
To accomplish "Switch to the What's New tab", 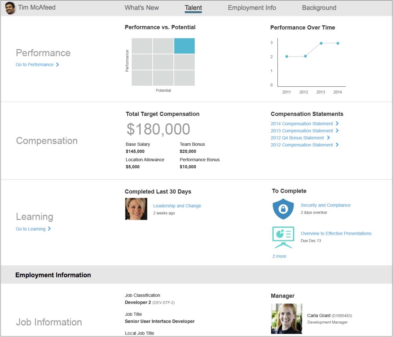I will click(x=142, y=8).
